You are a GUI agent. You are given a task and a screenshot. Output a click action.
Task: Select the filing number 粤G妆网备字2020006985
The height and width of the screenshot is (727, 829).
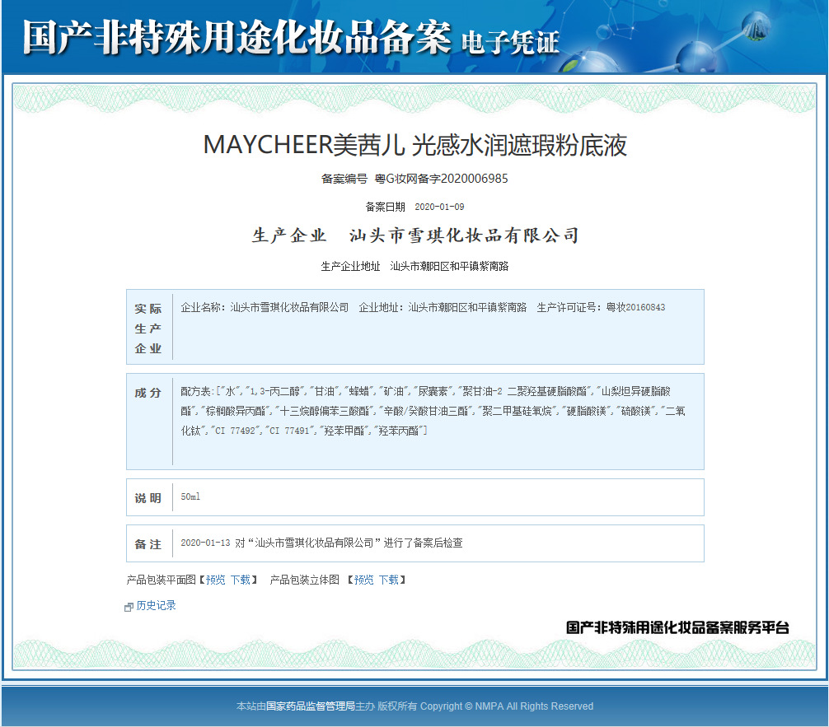point(442,179)
